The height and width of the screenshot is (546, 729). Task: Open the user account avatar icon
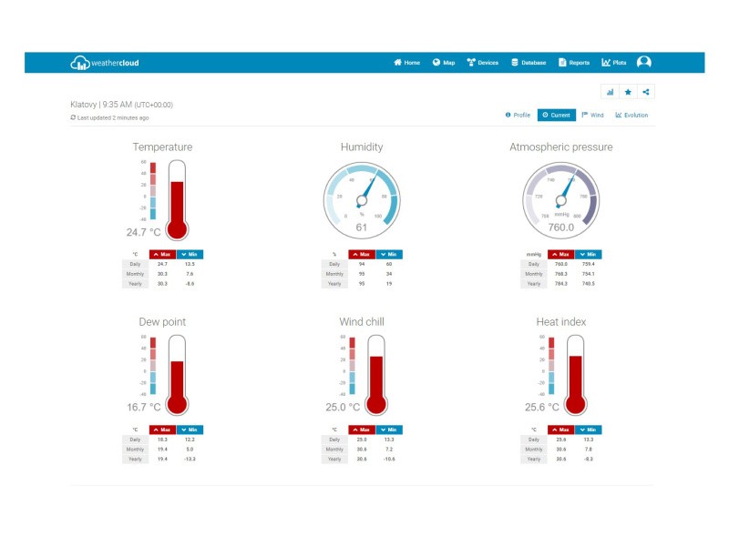644,63
